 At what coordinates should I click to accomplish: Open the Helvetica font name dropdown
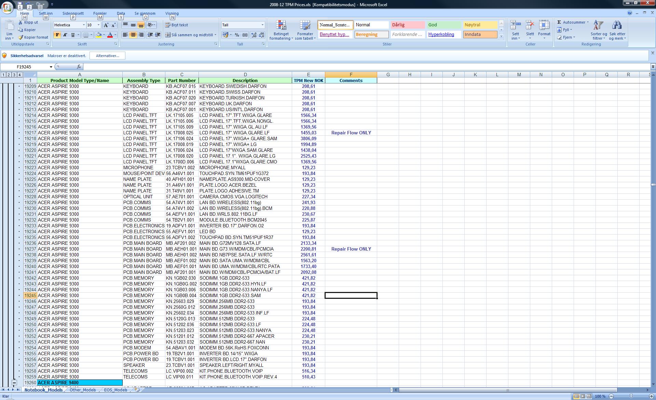pos(84,25)
